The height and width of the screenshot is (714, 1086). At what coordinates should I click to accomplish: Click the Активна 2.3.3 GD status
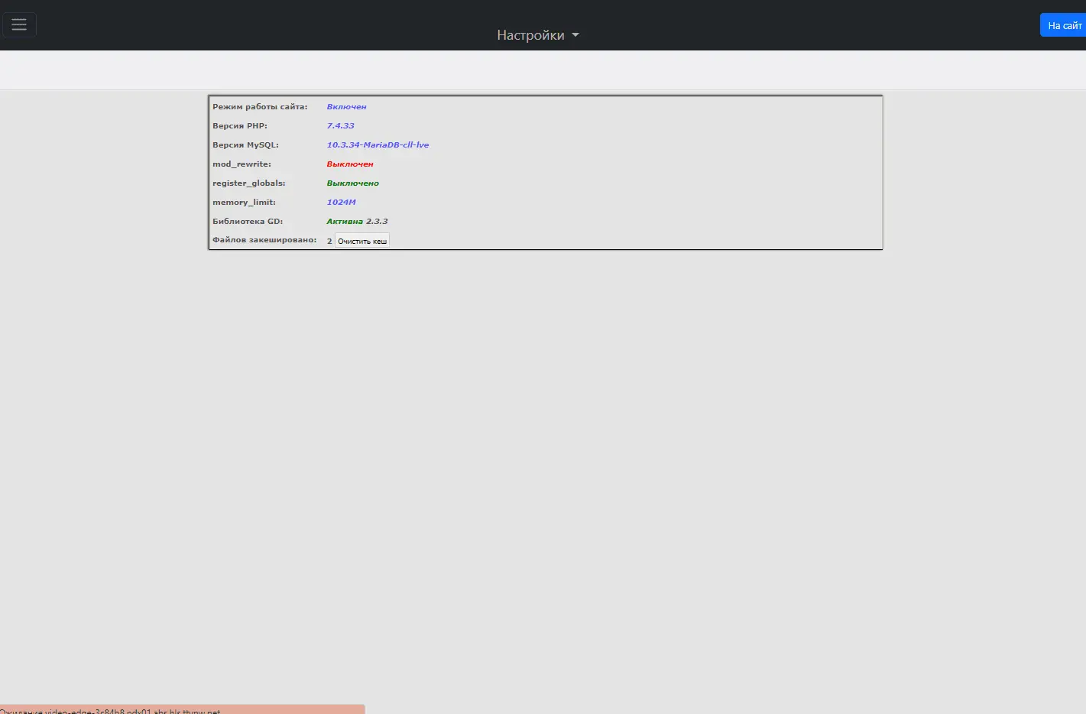click(357, 222)
